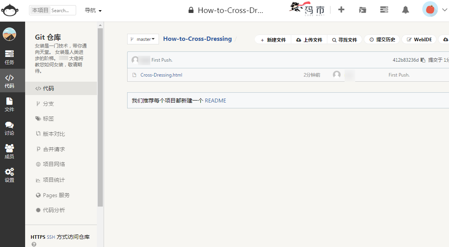Expand the user avatar menu
This screenshot has height=247, width=449.
pyautogui.click(x=435, y=10)
